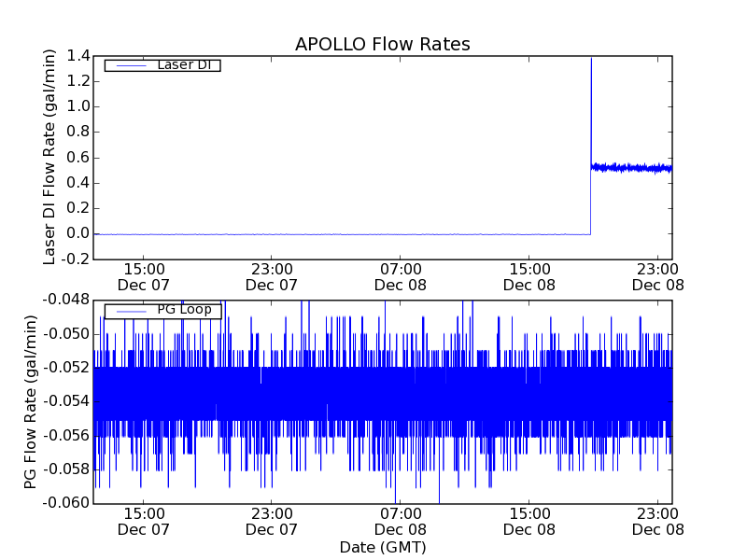Click the peak of the Laser DI flow spike

pos(591,59)
